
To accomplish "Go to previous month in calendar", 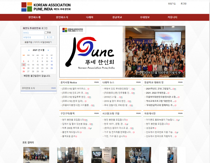I will 29,50.
